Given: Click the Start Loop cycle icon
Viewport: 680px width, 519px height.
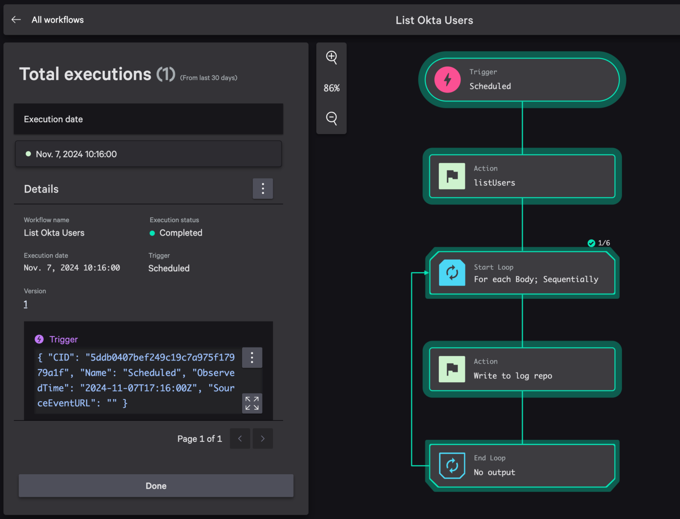Looking at the screenshot, I should click(452, 273).
